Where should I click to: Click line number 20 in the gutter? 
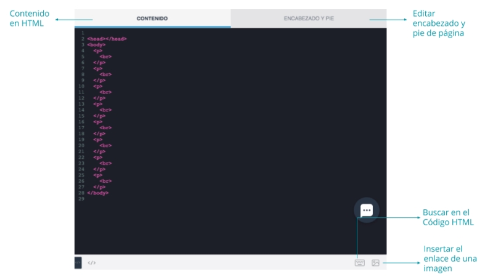tap(81, 145)
